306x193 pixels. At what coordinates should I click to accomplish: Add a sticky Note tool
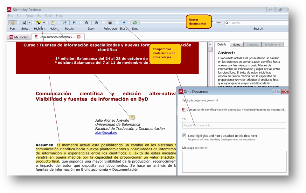52,23
